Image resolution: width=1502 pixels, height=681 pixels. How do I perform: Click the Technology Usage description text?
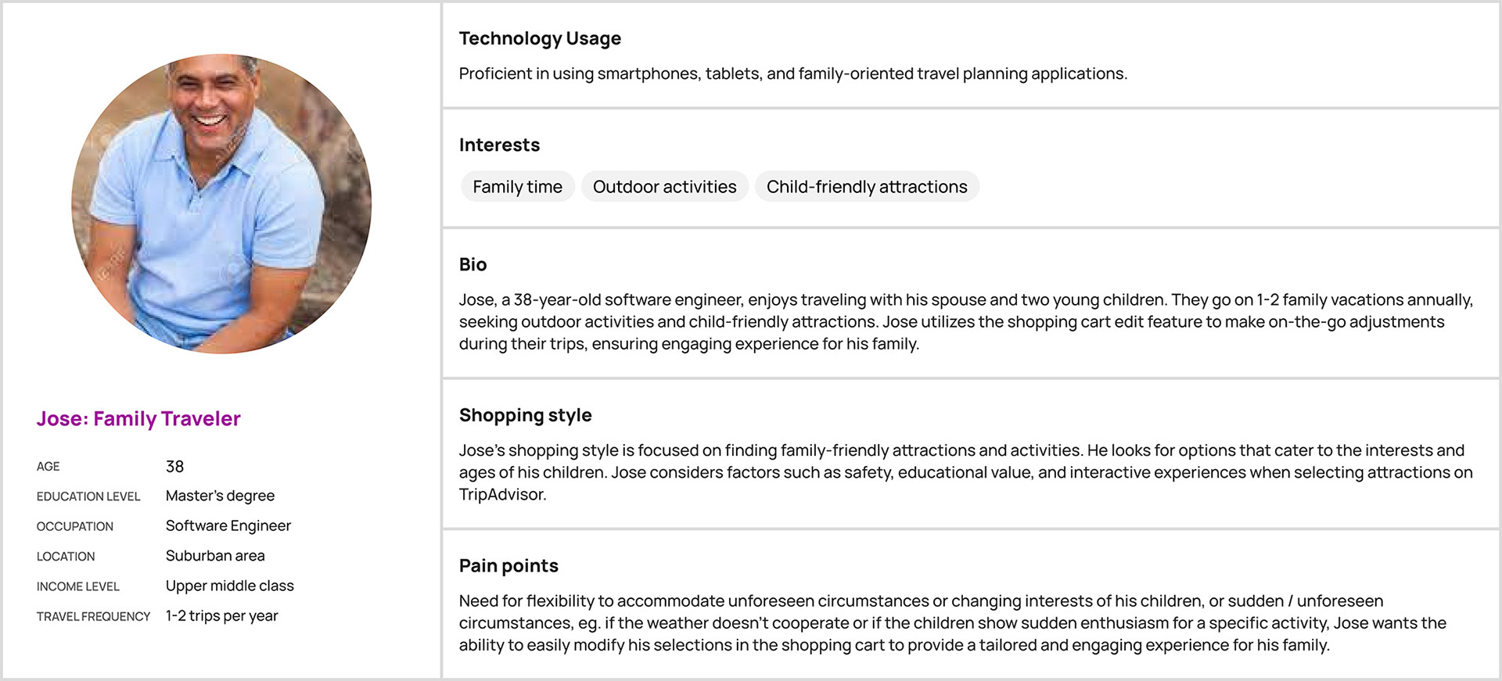pyautogui.click(x=793, y=74)
